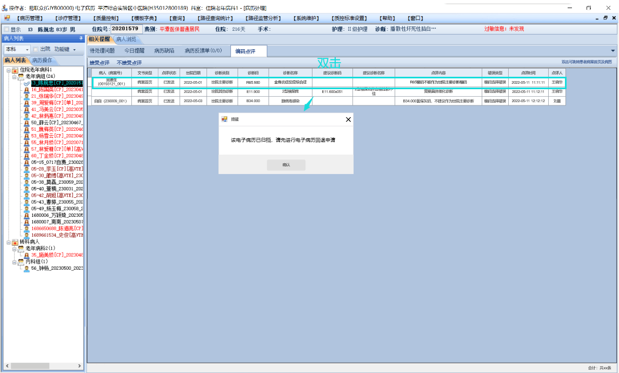Open the 质控标准设置 menu

349,18
